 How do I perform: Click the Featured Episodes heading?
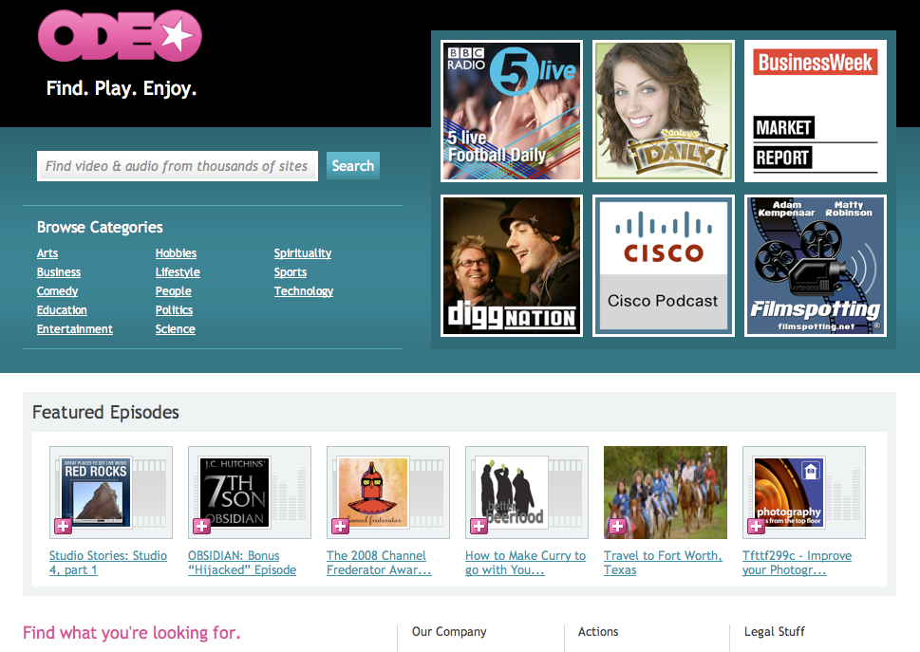[105, 412]
